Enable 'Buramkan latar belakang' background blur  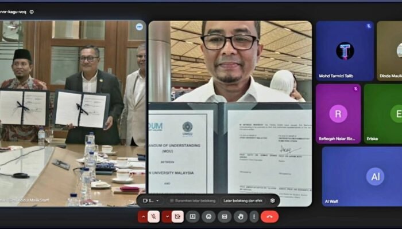[193, 201]
